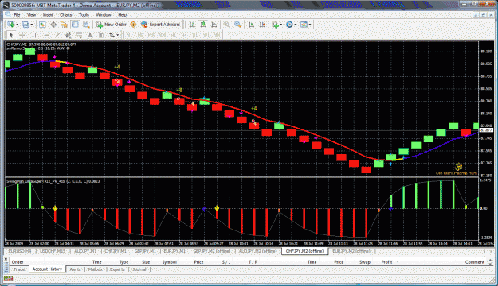Open the Window menu
This screenshot has height=286, width=498.
[104, 14]
